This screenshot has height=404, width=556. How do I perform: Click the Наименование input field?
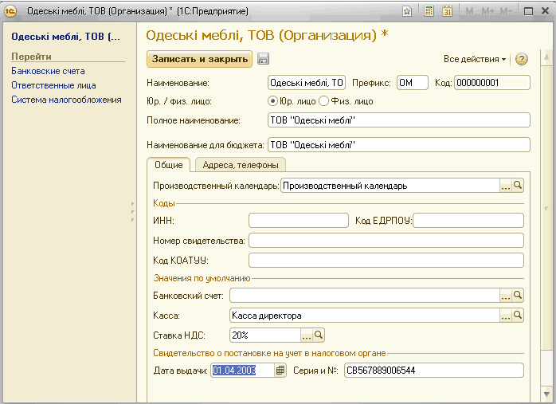point(307,83)
